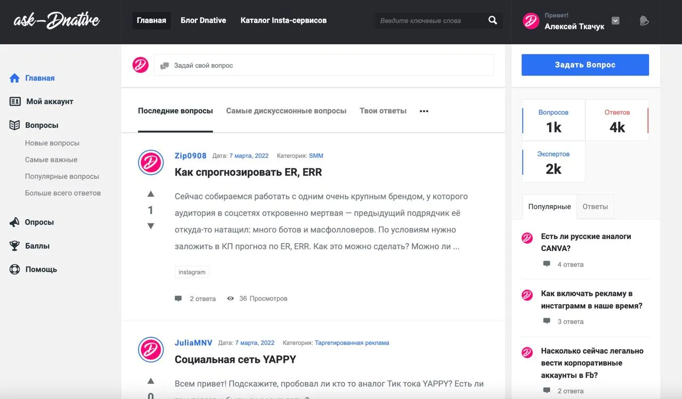Click the megaphone icon for Опросы

click(15, 222)
